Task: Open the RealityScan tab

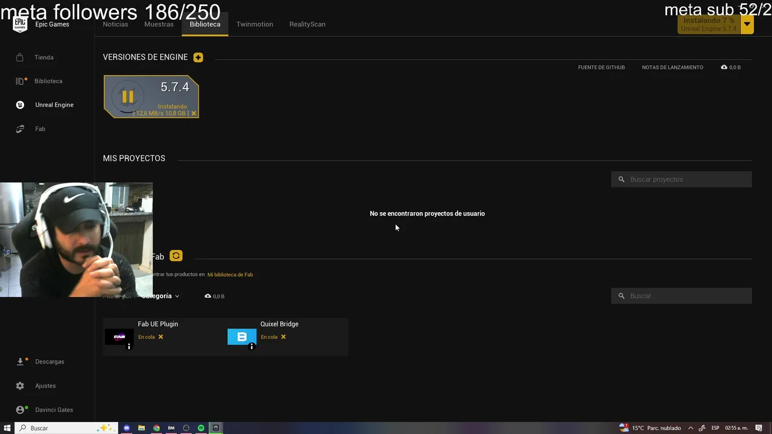Action: 307,24
